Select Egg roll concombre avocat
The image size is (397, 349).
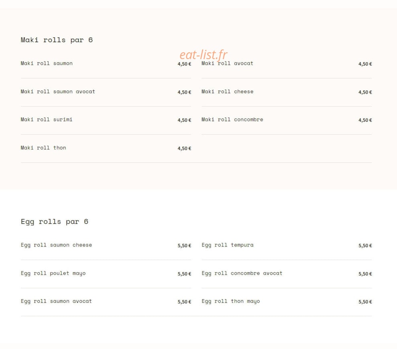(242, 273)
